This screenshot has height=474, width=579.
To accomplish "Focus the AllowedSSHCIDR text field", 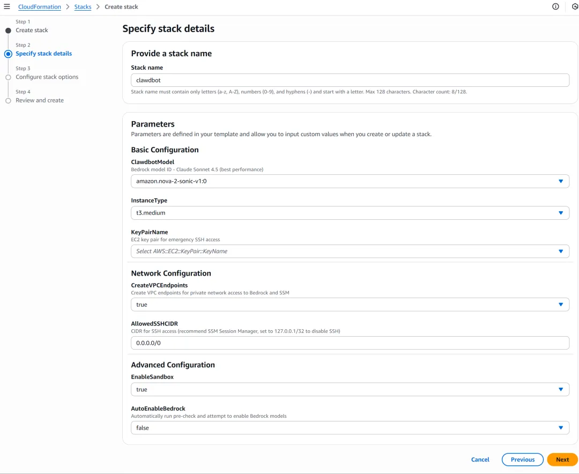I will (x=350, y=343).
